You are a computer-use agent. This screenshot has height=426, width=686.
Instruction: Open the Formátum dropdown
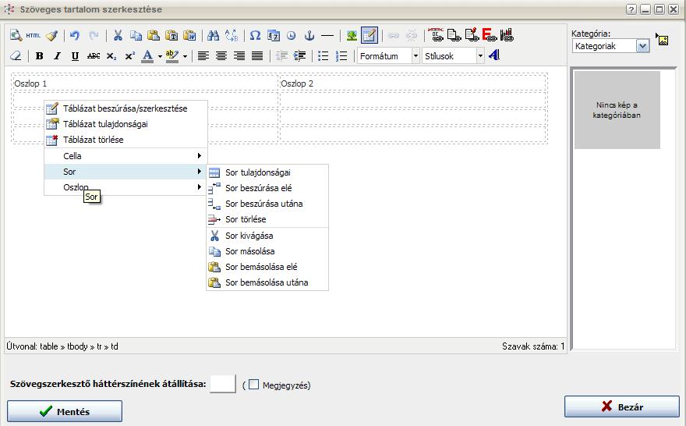[x=388, y=56]
